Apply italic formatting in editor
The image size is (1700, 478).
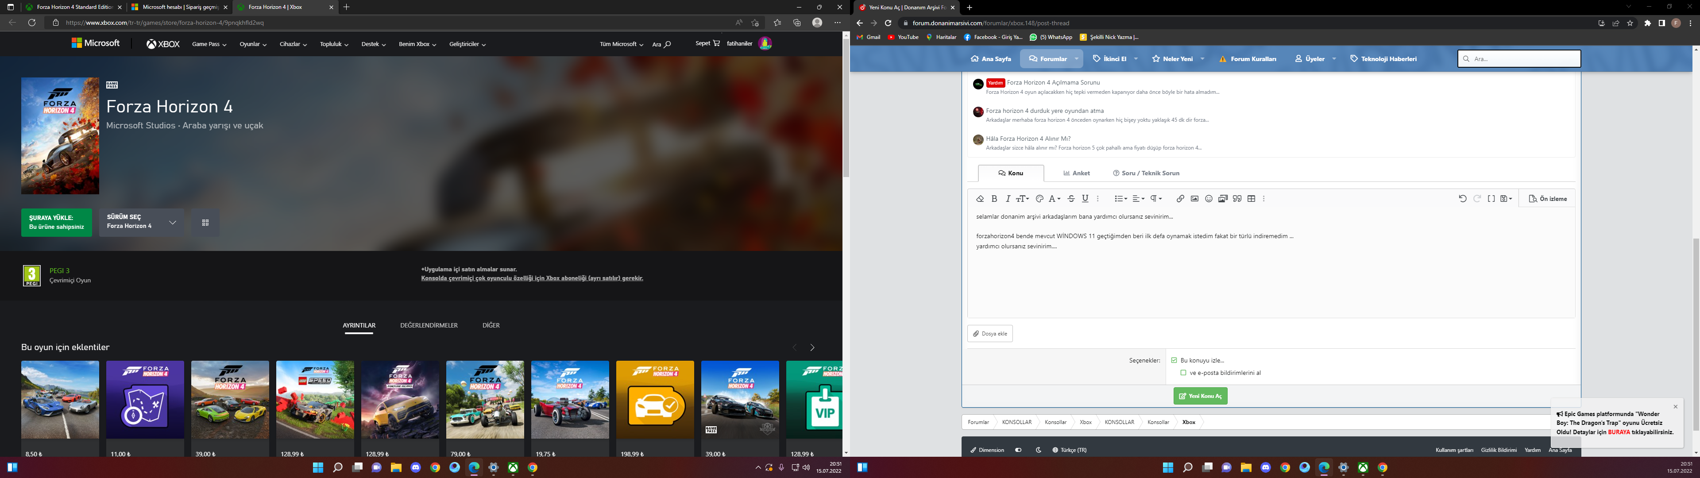tap(1008, 199)
